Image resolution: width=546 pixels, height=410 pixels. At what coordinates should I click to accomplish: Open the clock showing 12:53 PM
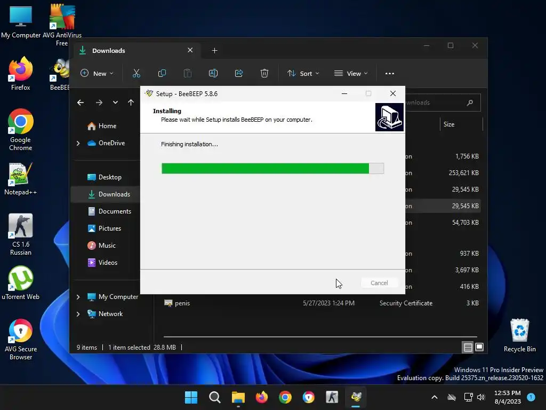(508, 397)
